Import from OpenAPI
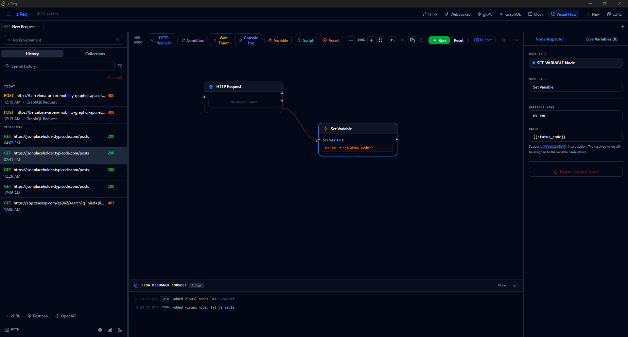 (66, 316)
